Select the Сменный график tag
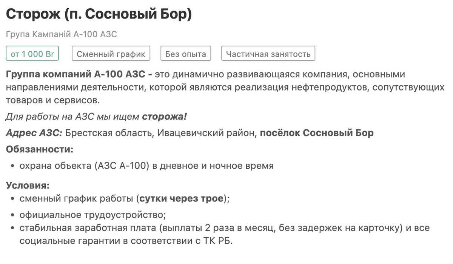Viewport: 453px width, 264px height. [x=111, y=54]
